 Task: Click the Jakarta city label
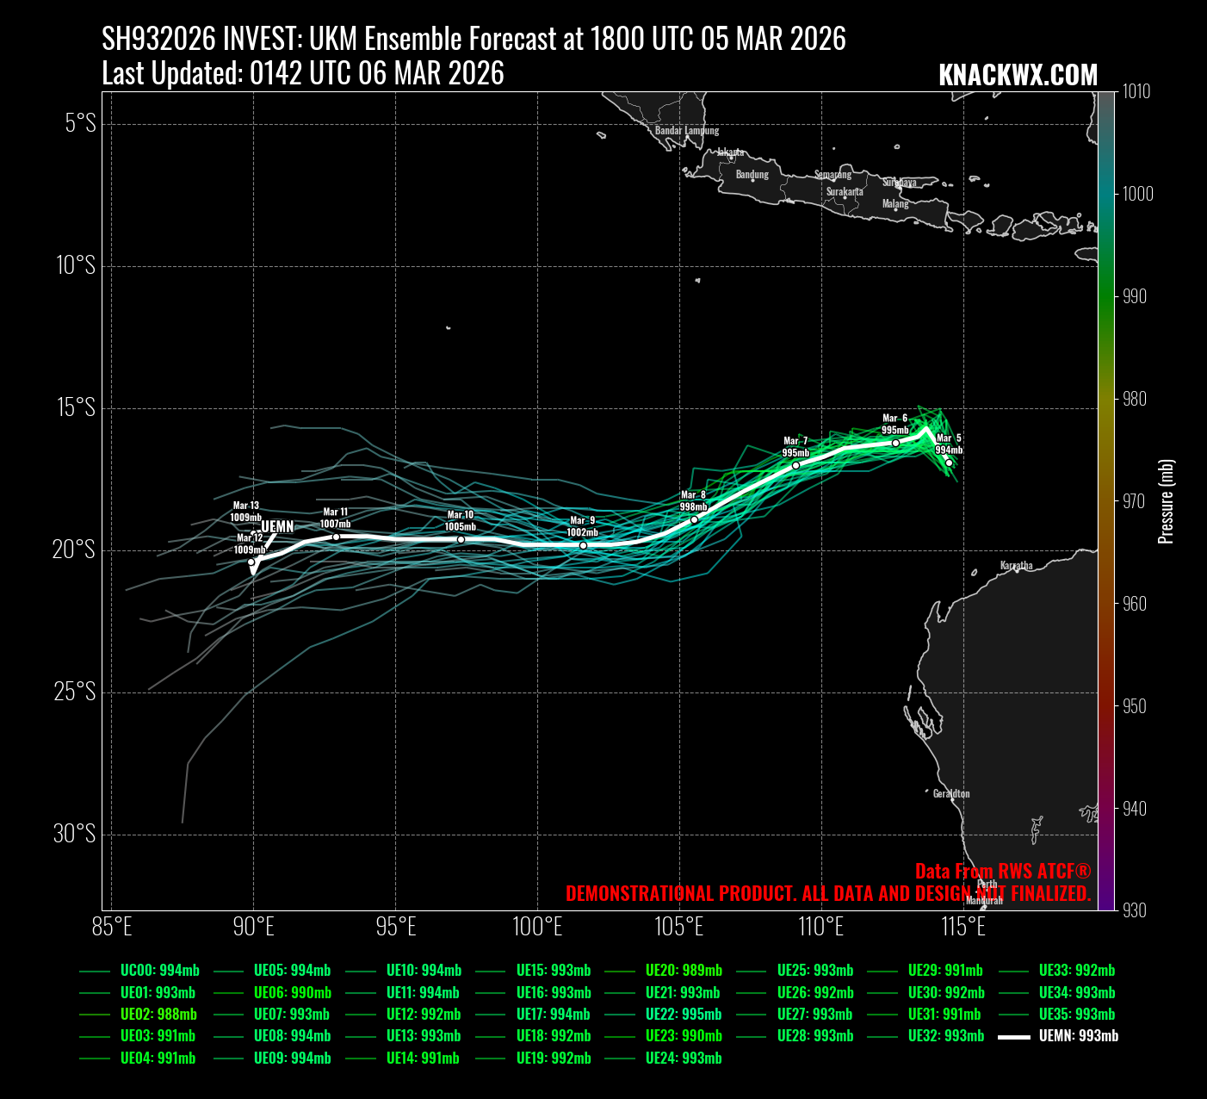(730, 152)
